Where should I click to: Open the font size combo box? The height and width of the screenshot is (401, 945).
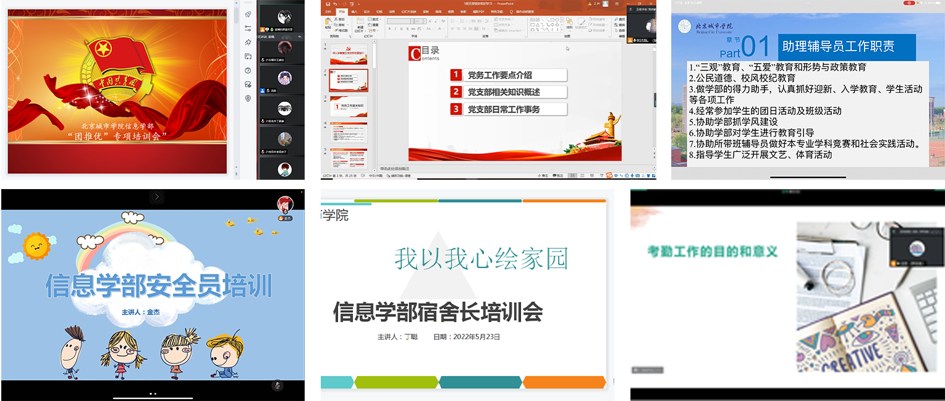click(421, 22)
